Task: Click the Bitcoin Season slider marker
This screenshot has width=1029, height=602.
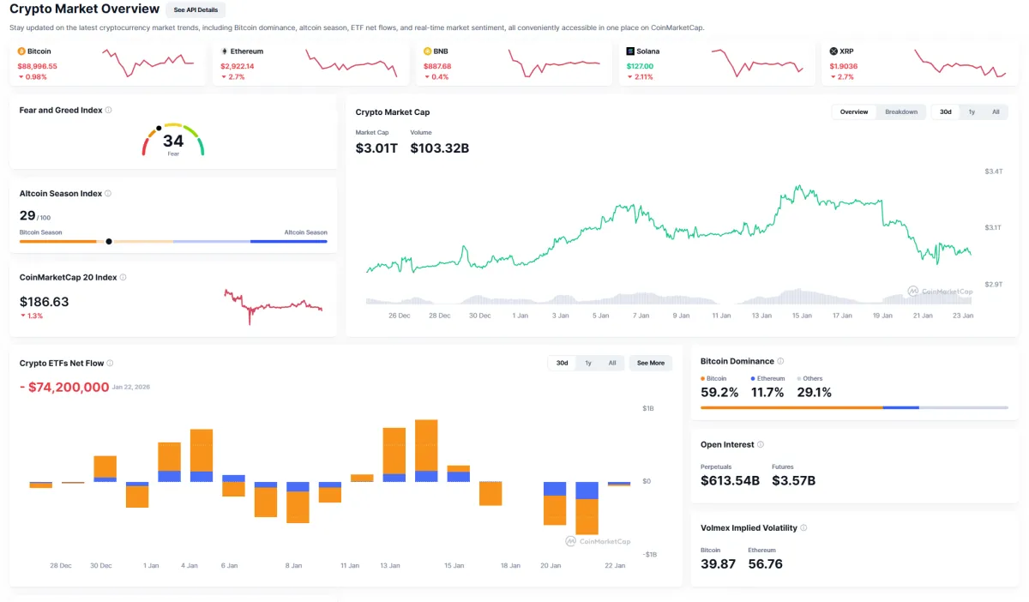Action: [x=109, y=241]
